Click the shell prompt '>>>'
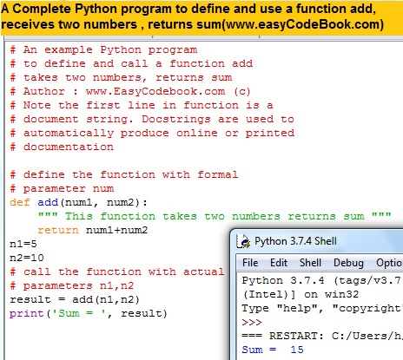 (x=252, y=322)
